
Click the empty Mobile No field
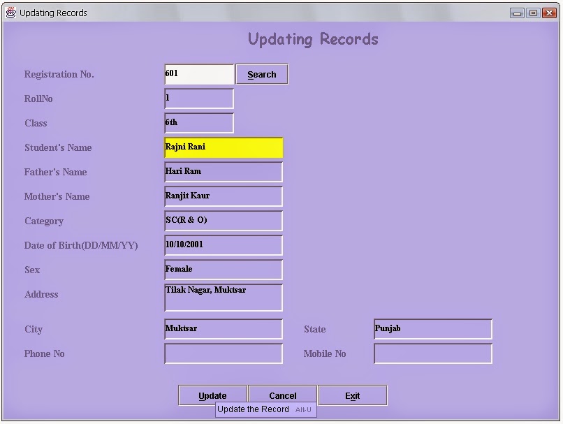pyautogui.click(x=432, y=353)
